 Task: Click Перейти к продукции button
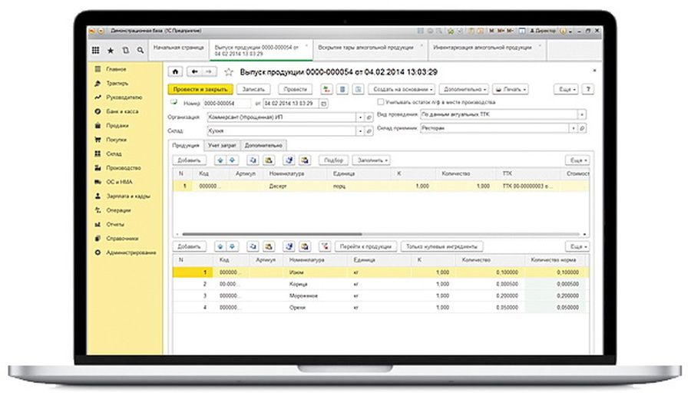point(365,246)
